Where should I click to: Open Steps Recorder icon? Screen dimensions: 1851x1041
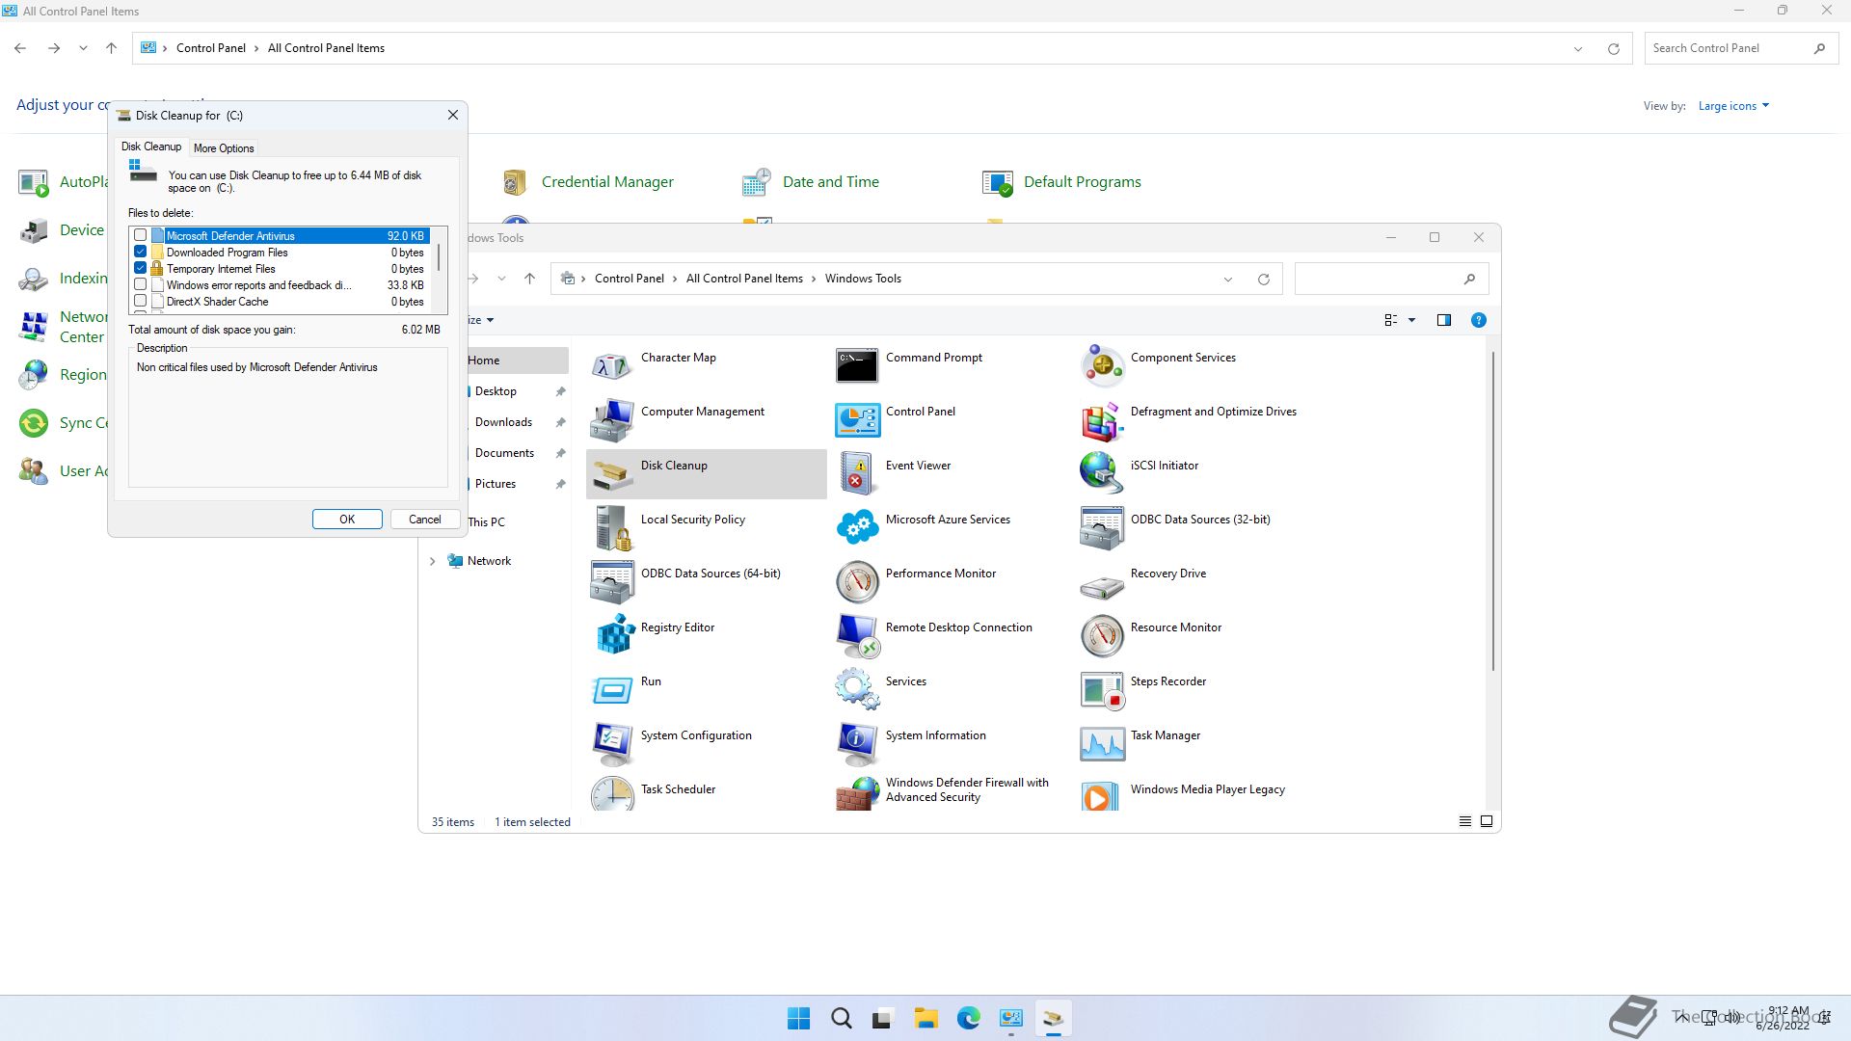click(1102, 690)
